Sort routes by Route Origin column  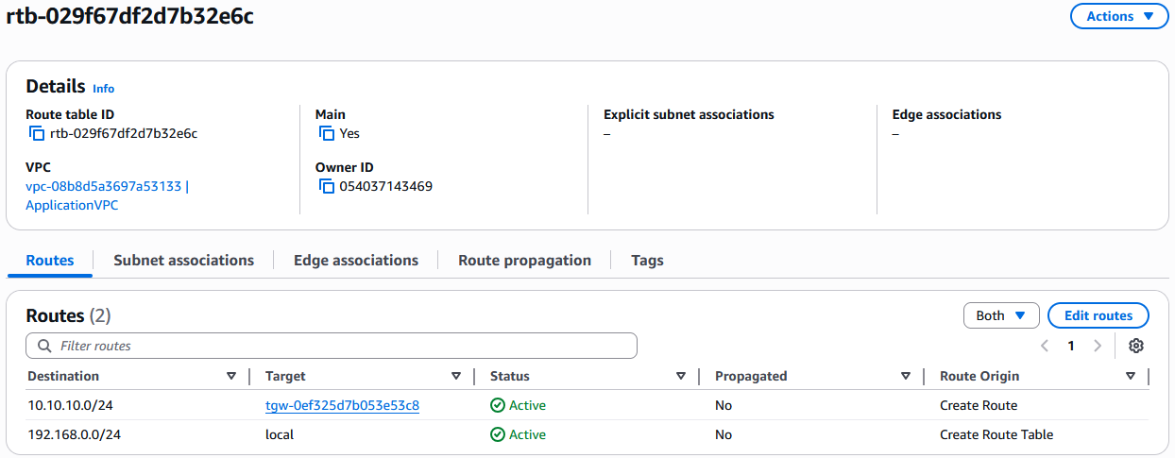(x=1131, y=376)
